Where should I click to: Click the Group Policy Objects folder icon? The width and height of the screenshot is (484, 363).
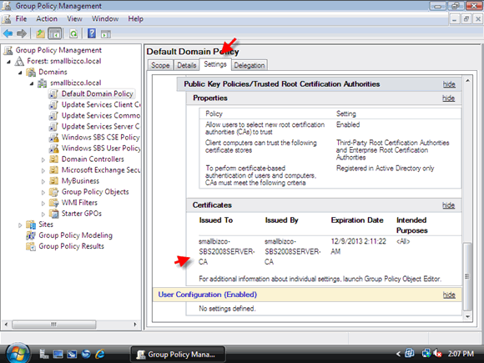(x=53, y=192)
